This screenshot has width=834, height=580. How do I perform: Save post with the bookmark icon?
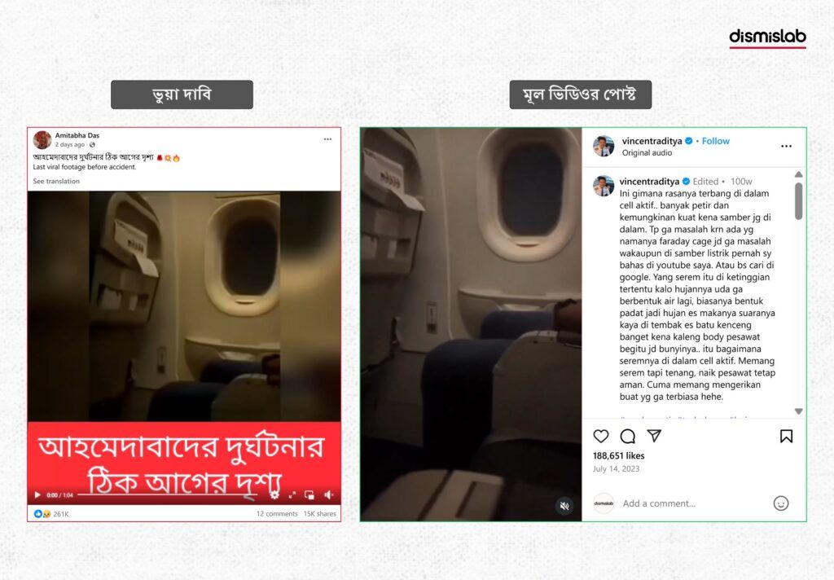tap(786, 437)
